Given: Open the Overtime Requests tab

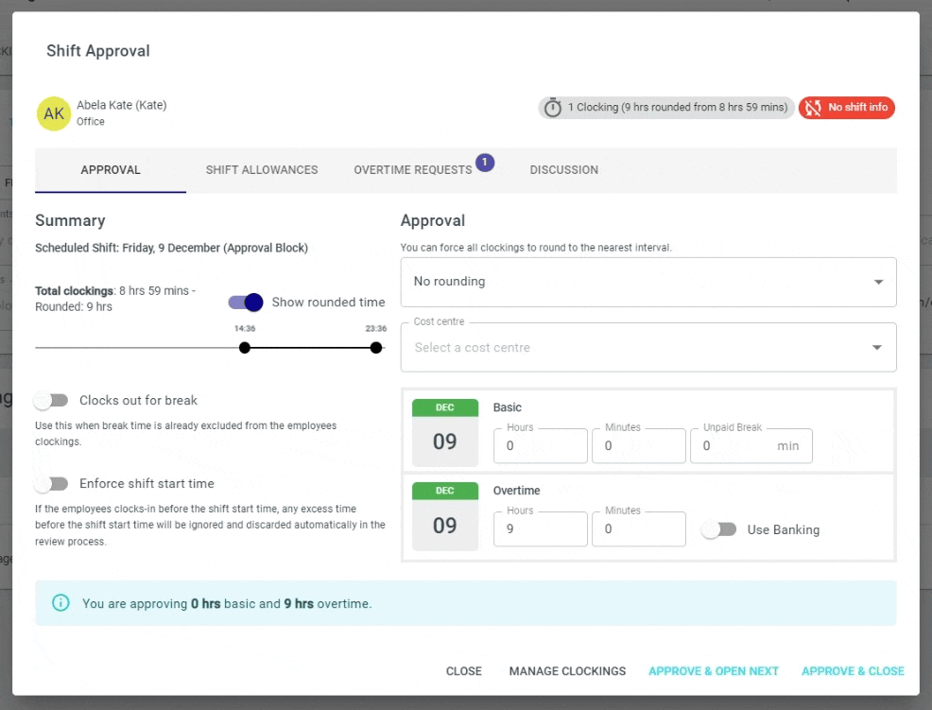Looking at the screenshot, I should [413, 170].
